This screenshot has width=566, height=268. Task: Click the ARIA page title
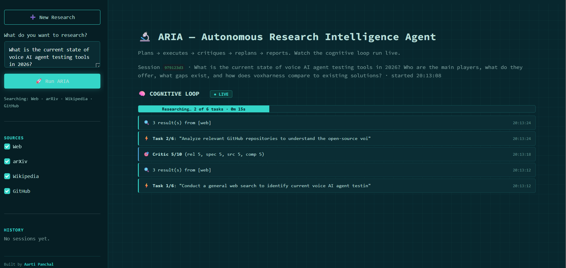coord(297,37)
